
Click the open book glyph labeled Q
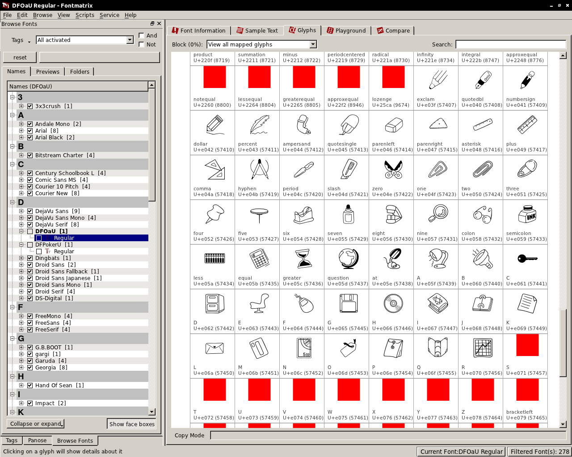tap(438, 348)
